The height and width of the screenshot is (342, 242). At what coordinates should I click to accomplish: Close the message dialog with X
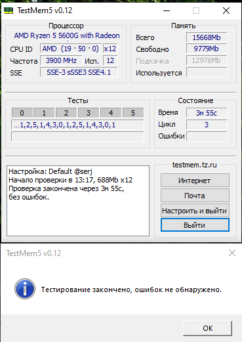pos(232,253)
